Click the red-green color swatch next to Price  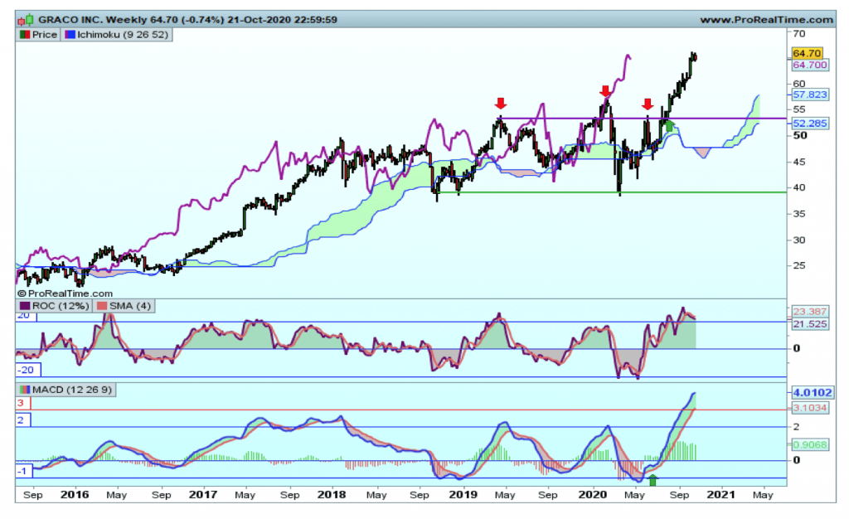coord(24,35)
